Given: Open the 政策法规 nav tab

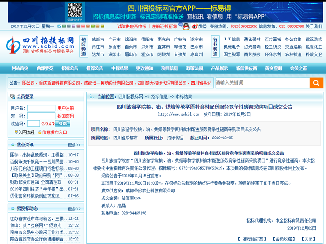Looking at the screenshot, I should tap(194, 68).
